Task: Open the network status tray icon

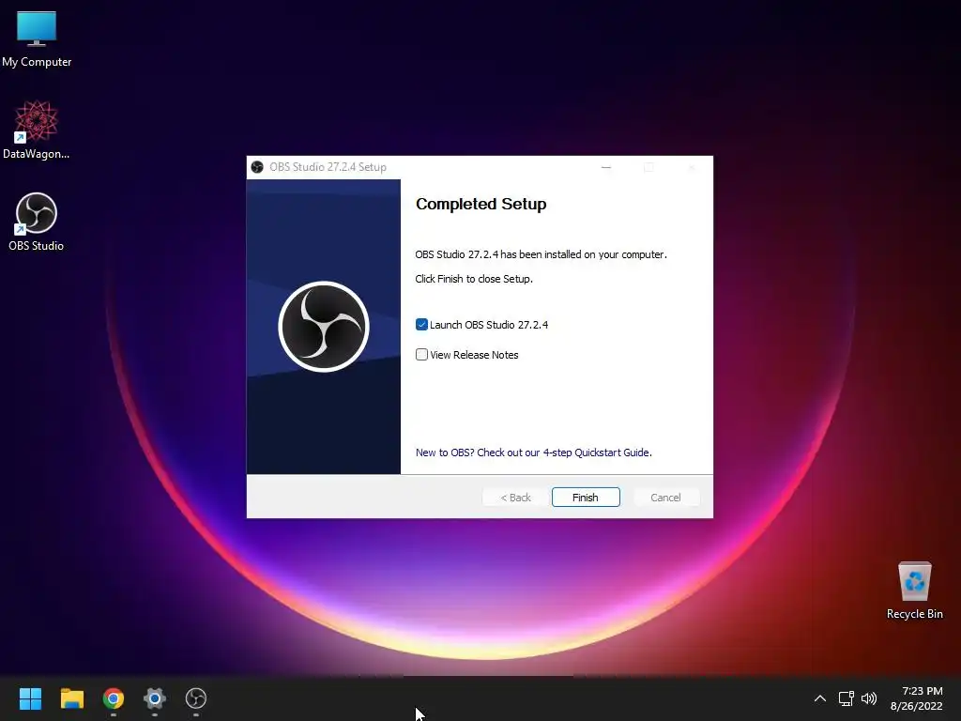Action: (x=847, y=698)
